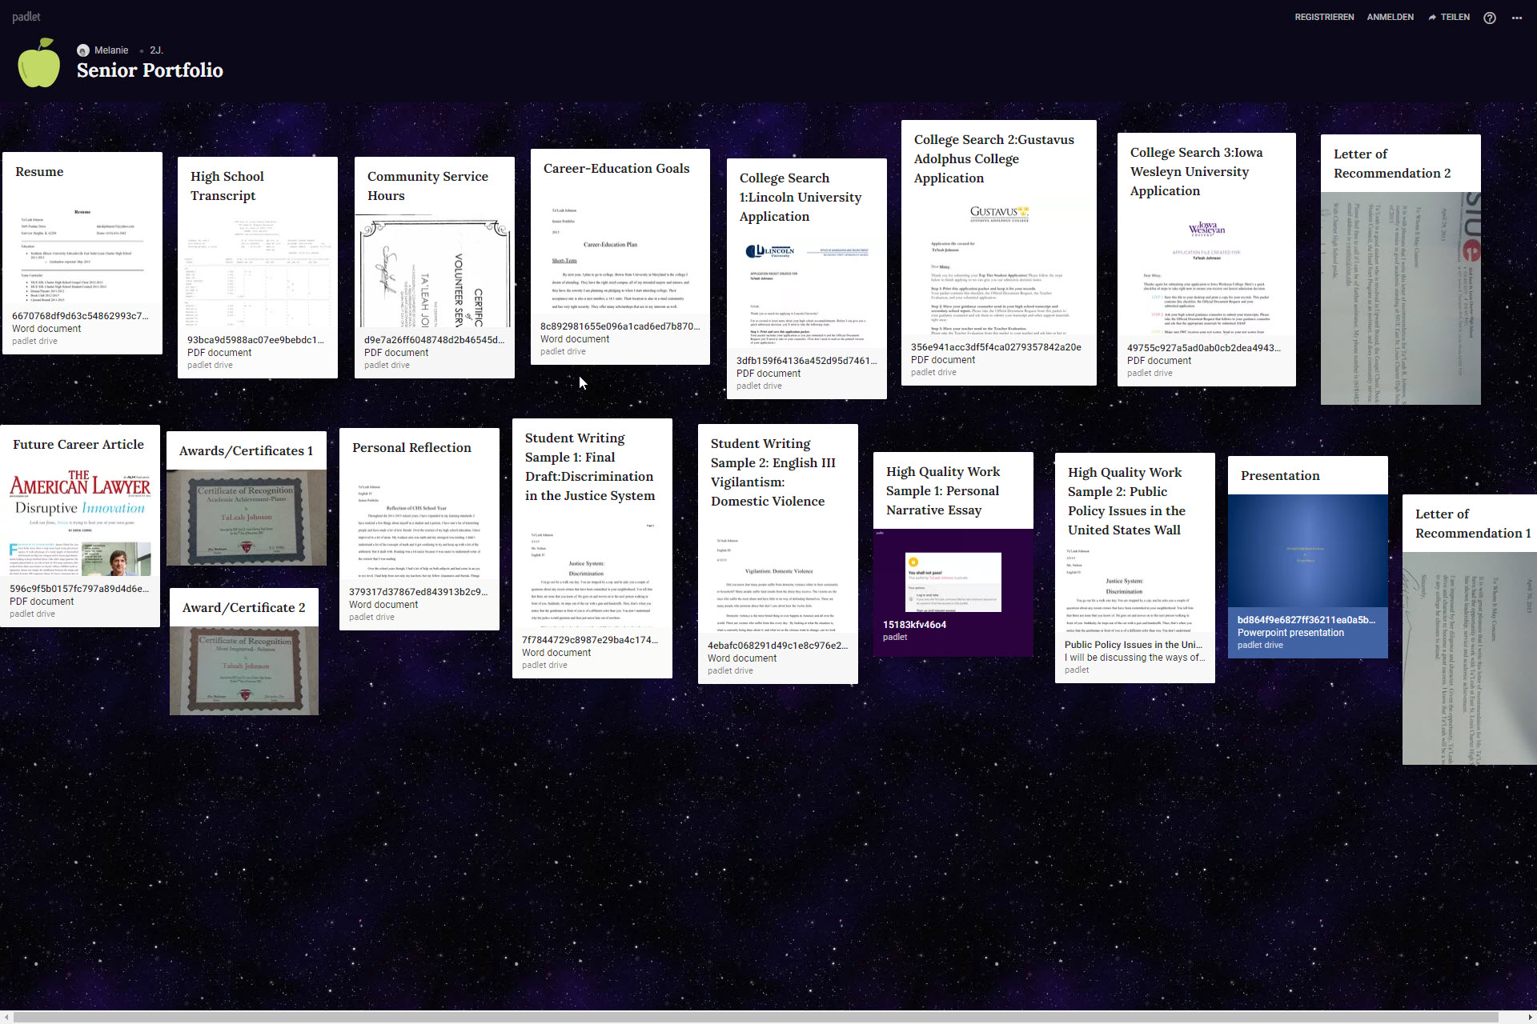
Task: Click the Anmelden (Sign In) button
Action: (x=1392, y=17)
